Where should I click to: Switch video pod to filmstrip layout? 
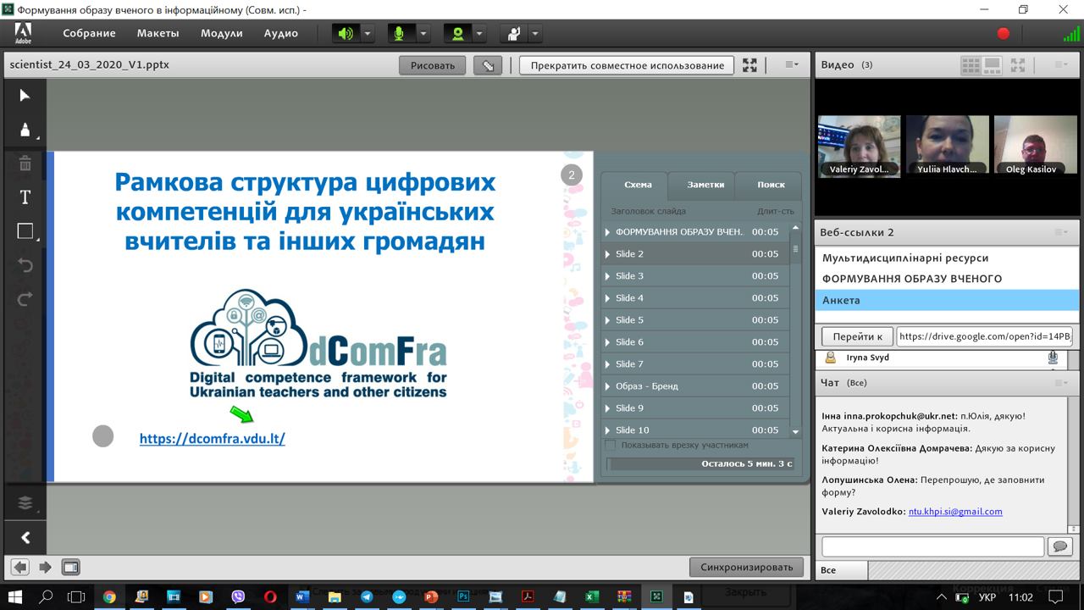click(992, 64)
